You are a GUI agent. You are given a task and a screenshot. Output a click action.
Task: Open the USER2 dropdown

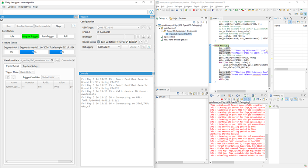coord(134,47)
